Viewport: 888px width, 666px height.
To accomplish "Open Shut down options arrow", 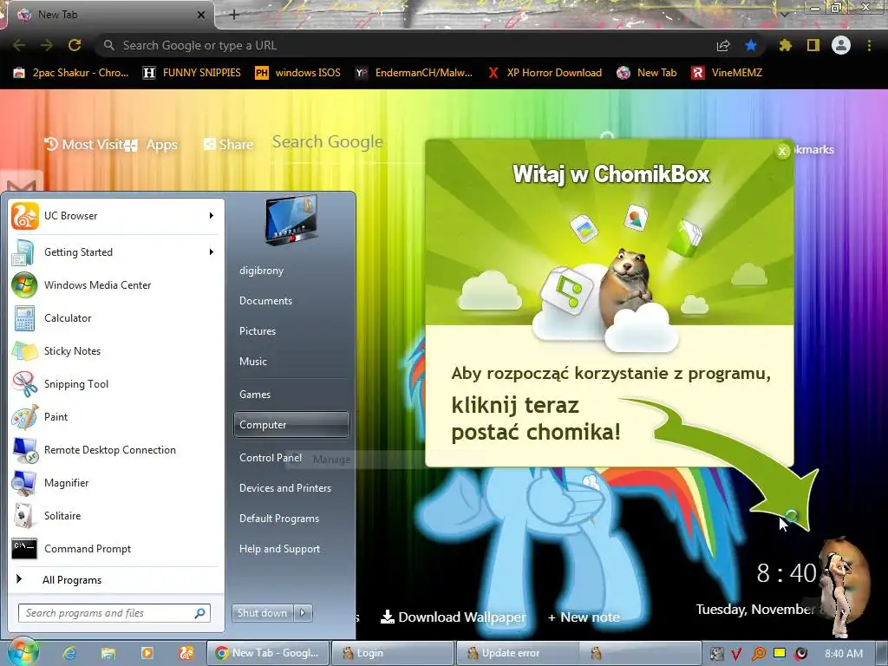I will click(x=304, y=613).
